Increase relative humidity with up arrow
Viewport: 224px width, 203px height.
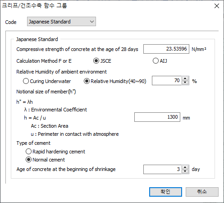pyautogui.click(x=185, y=78)
